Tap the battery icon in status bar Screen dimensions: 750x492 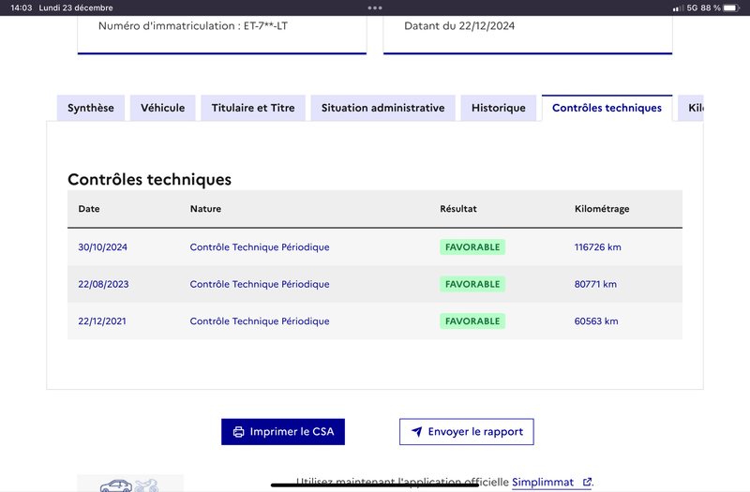point(732,7)
